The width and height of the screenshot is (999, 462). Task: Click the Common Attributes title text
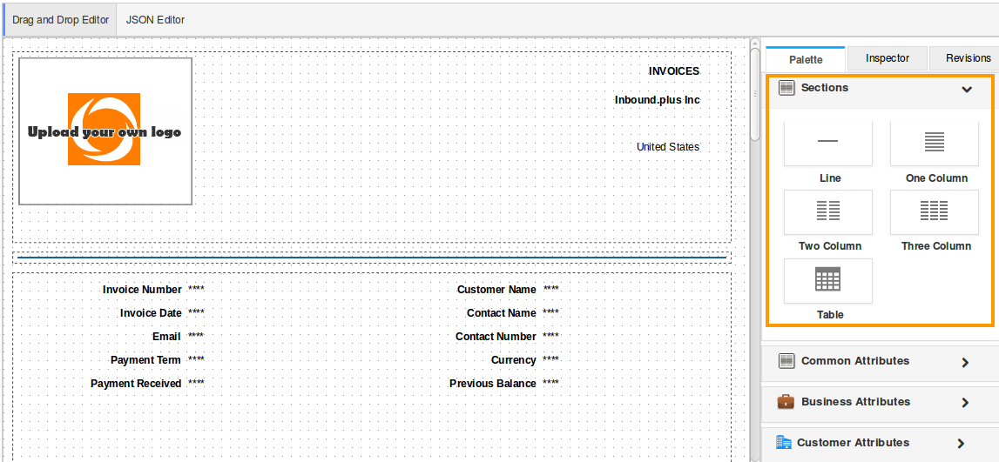(855, 361)
